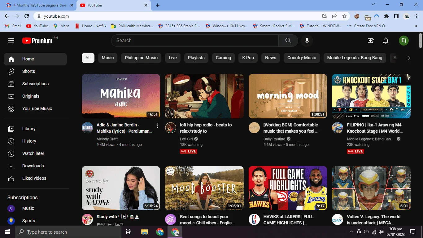423x238 pixels.
Task: Select the Country Music filter chip
Action: (302, 58)
